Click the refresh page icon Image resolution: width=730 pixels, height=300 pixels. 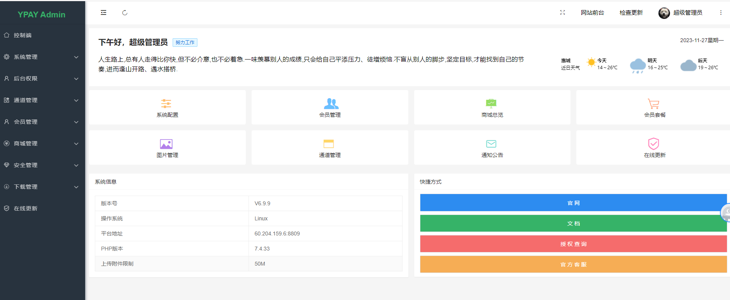coord(125,13)
